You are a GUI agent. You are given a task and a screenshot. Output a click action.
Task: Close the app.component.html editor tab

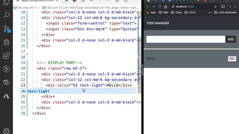pyautogui.click(x=57, y=1)
